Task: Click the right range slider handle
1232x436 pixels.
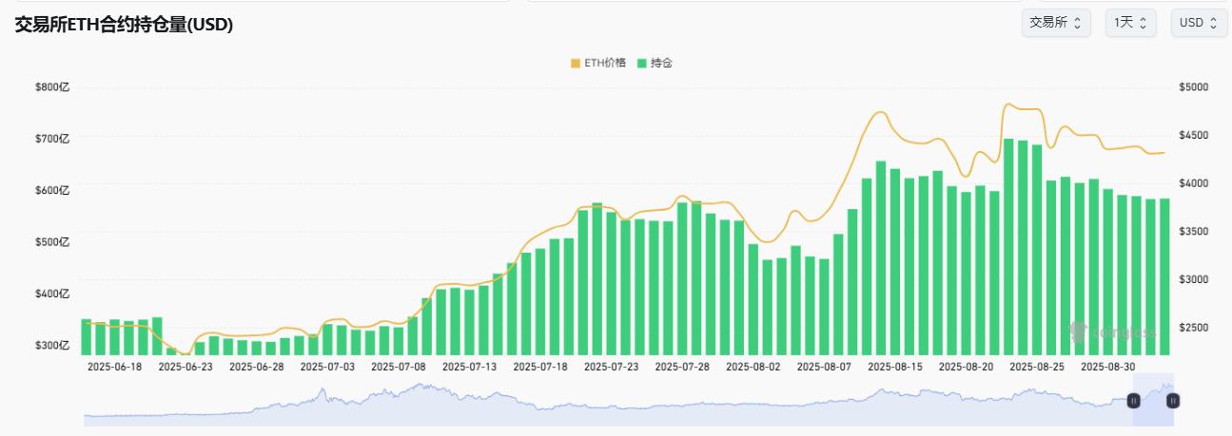Action: click(1173, 401)
